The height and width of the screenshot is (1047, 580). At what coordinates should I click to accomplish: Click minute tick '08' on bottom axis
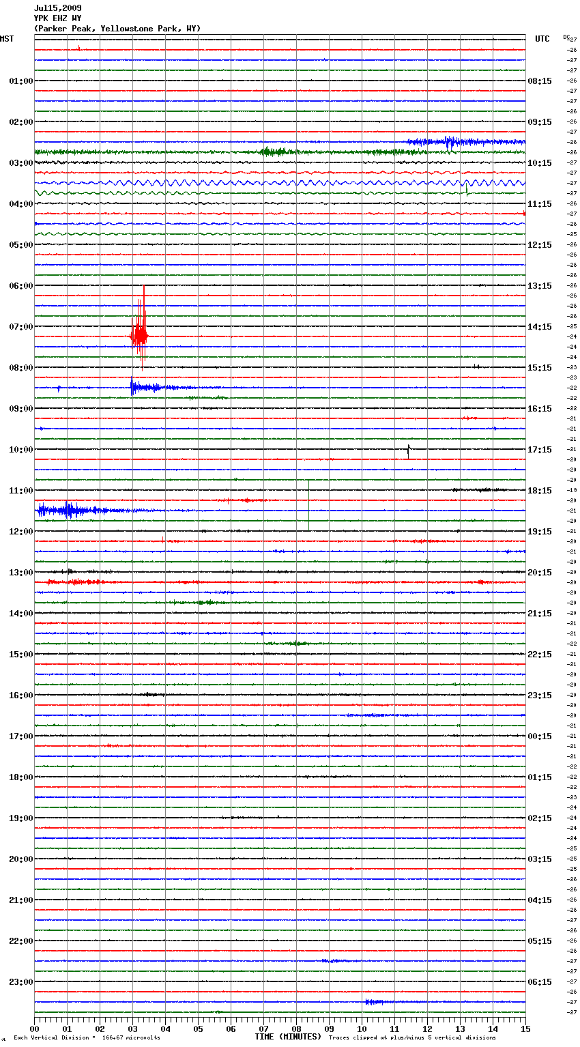[x=296, y=1029]
